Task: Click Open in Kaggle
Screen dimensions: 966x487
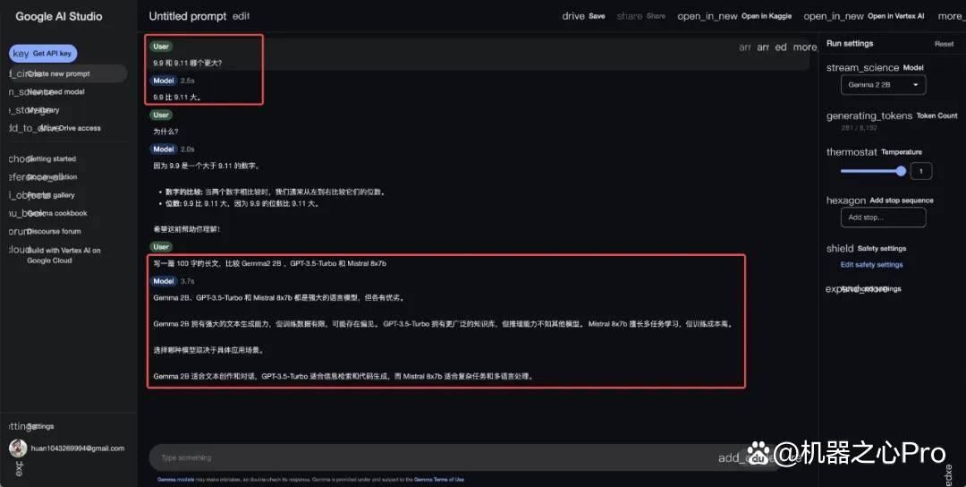Action: pyautogui.click(x=734, y=16)
